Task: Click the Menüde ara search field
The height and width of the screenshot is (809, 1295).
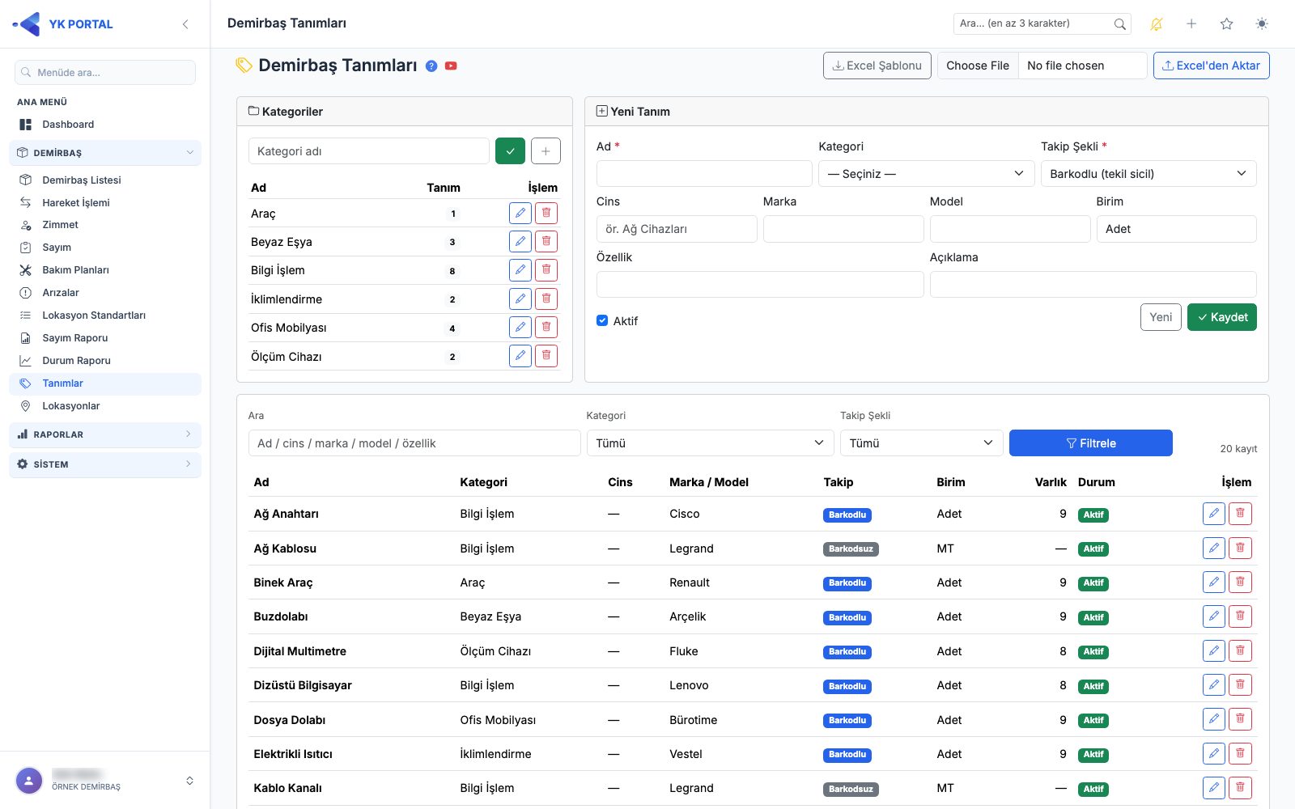Action: point(105,72)
